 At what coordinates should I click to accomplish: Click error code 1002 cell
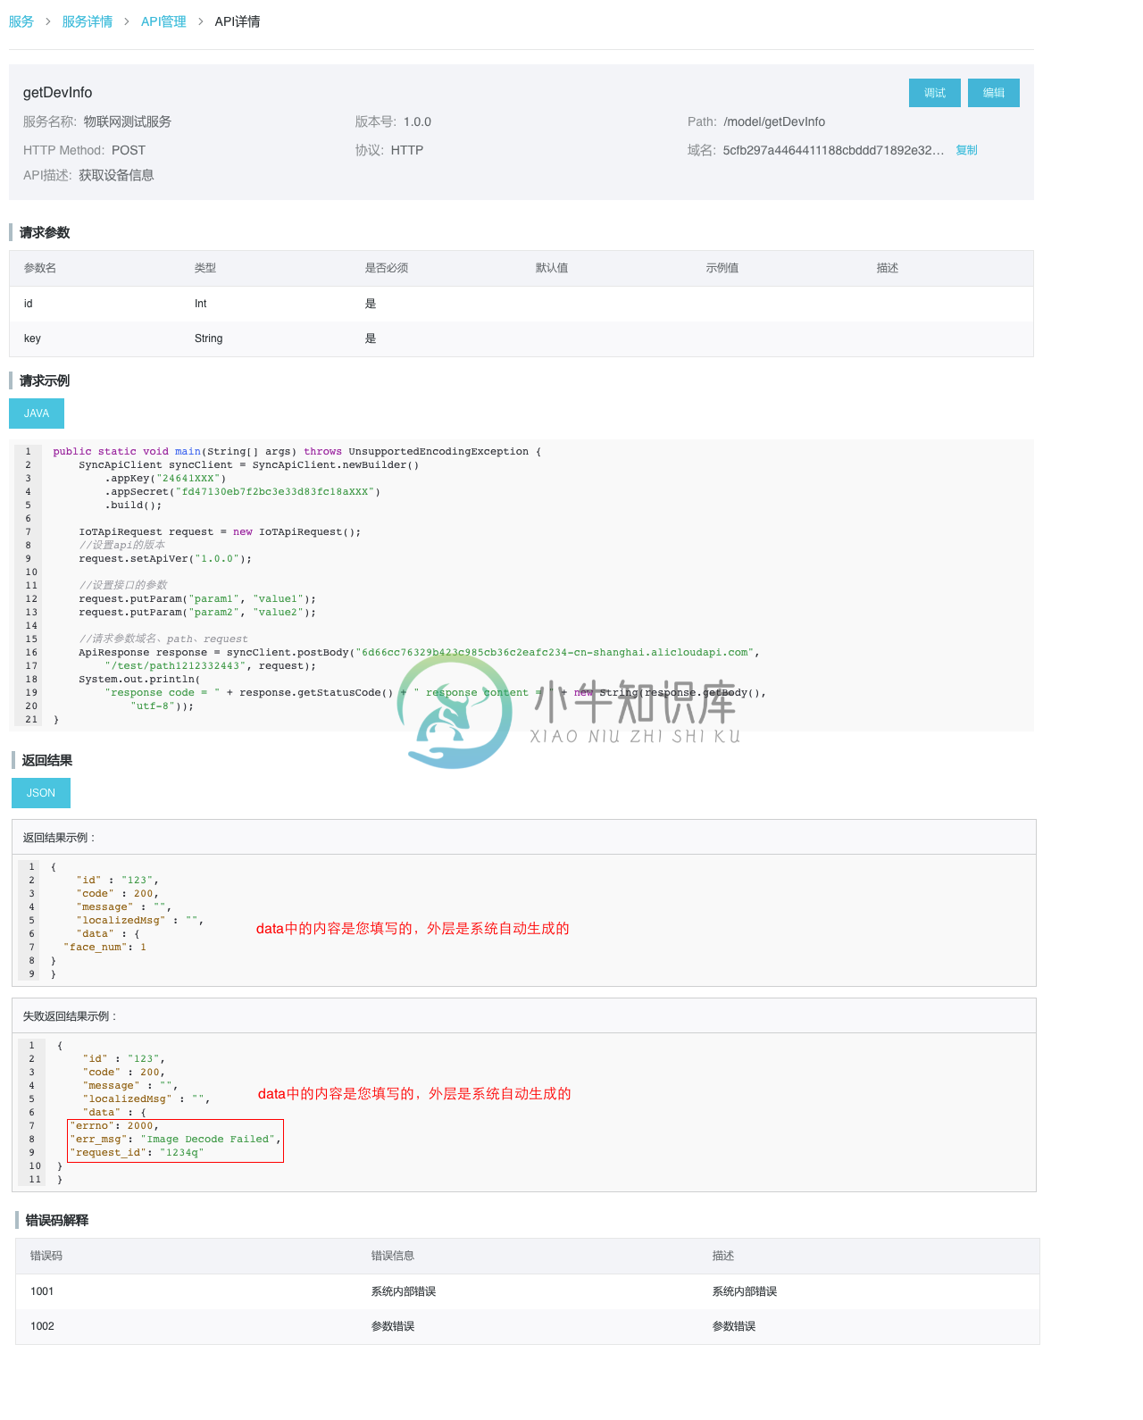click(x=42, y=1326)
